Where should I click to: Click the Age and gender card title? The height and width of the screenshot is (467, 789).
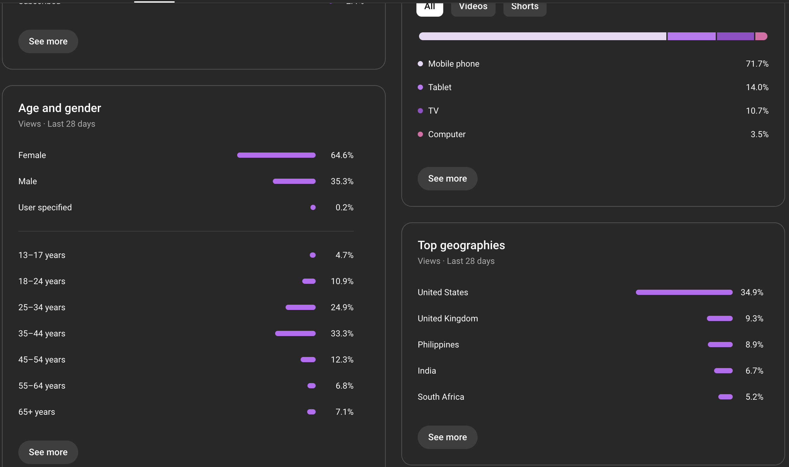click(60, 108)
